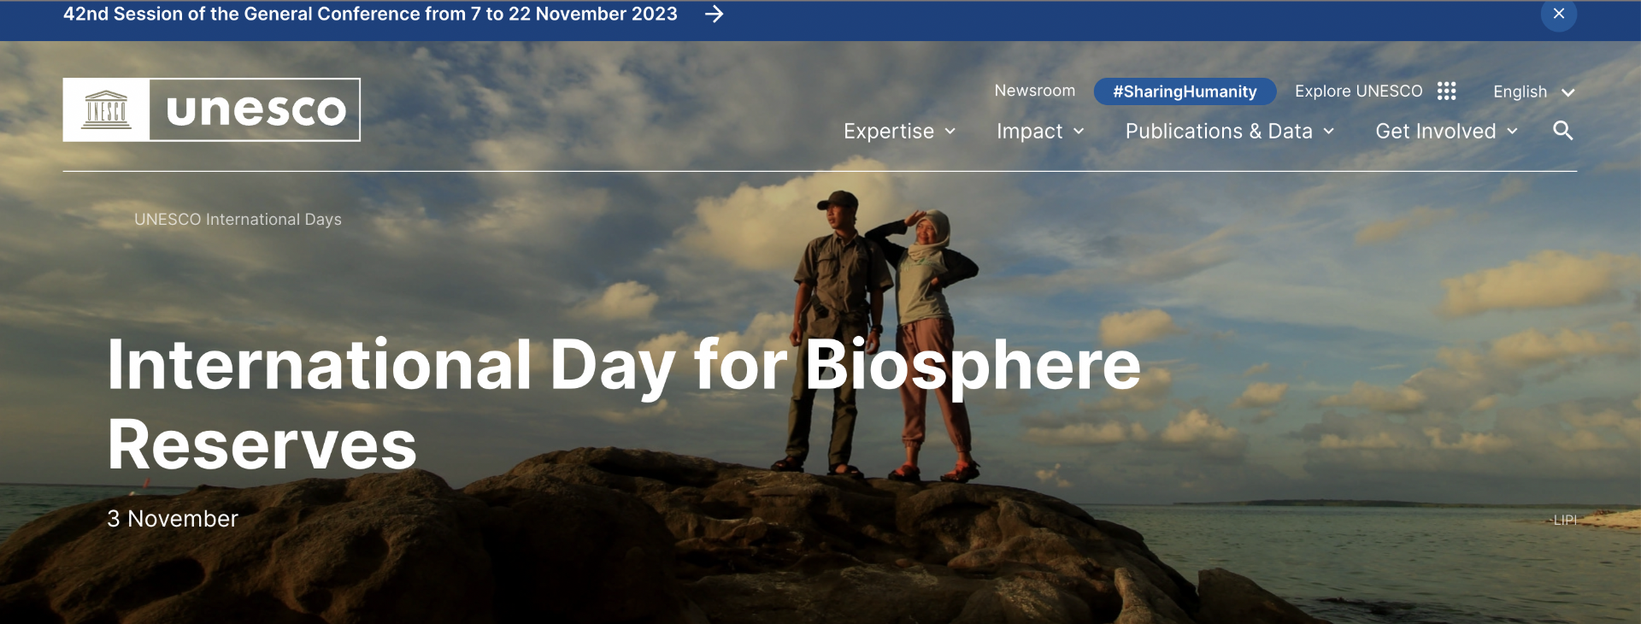Dismiss the General Conference announcement banner
The image size is (1641, 624).
[x=1558, y=15]
